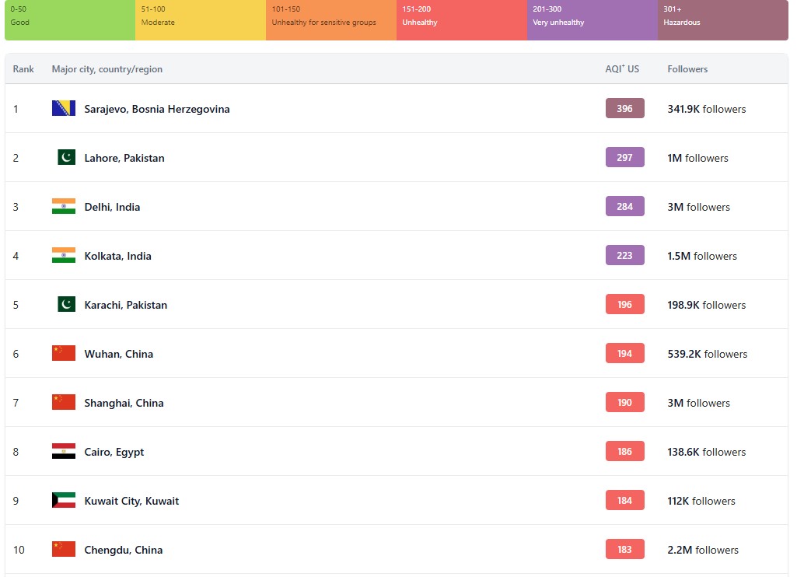Click the 223 AQI badge for Kolkata
797x577 pixels.
(624, 256)
